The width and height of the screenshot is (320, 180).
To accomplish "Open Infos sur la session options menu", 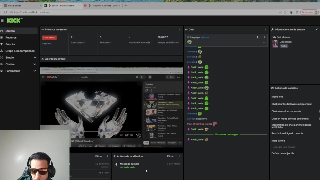I will click(x=179, y=29).
